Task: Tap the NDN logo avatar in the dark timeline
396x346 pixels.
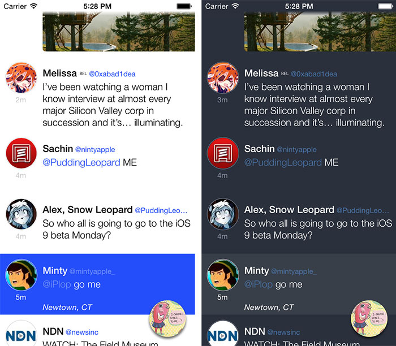Action: (223, 334)
